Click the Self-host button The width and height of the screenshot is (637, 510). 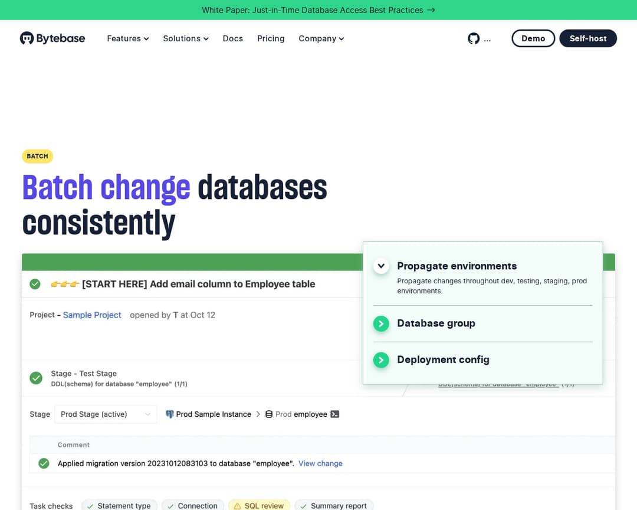[587, 38]
